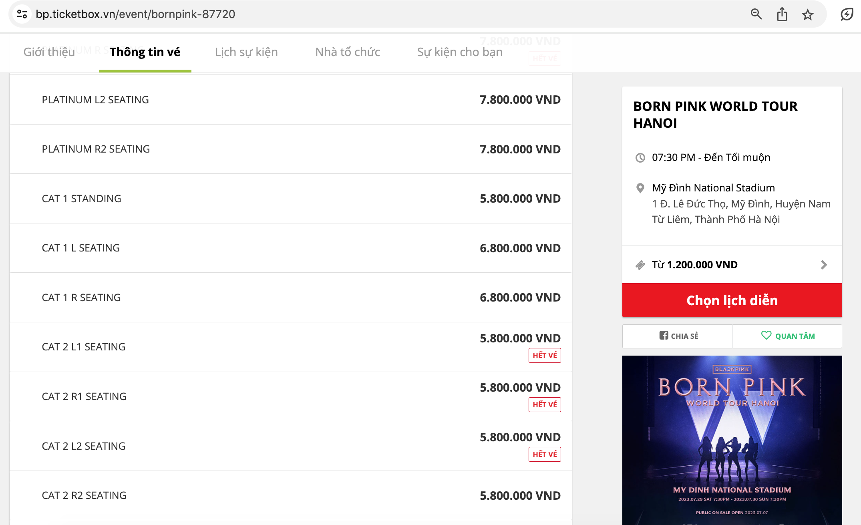This screenshot has width=861, height=525.
Task: Open the Born Pink concert poster image
Action: pyautogui.click(x=732, y=440)
